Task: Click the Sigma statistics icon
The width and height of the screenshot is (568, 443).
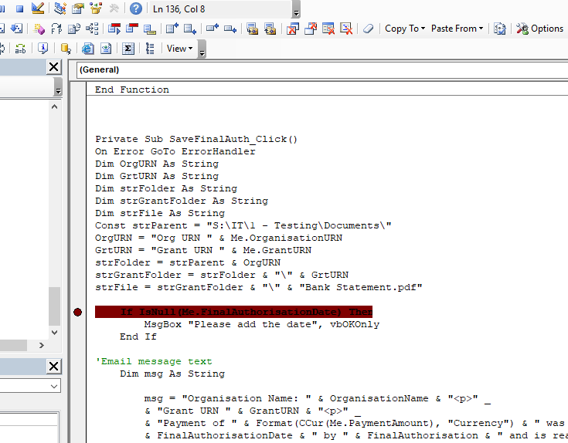Action: [x=128, y=49]
